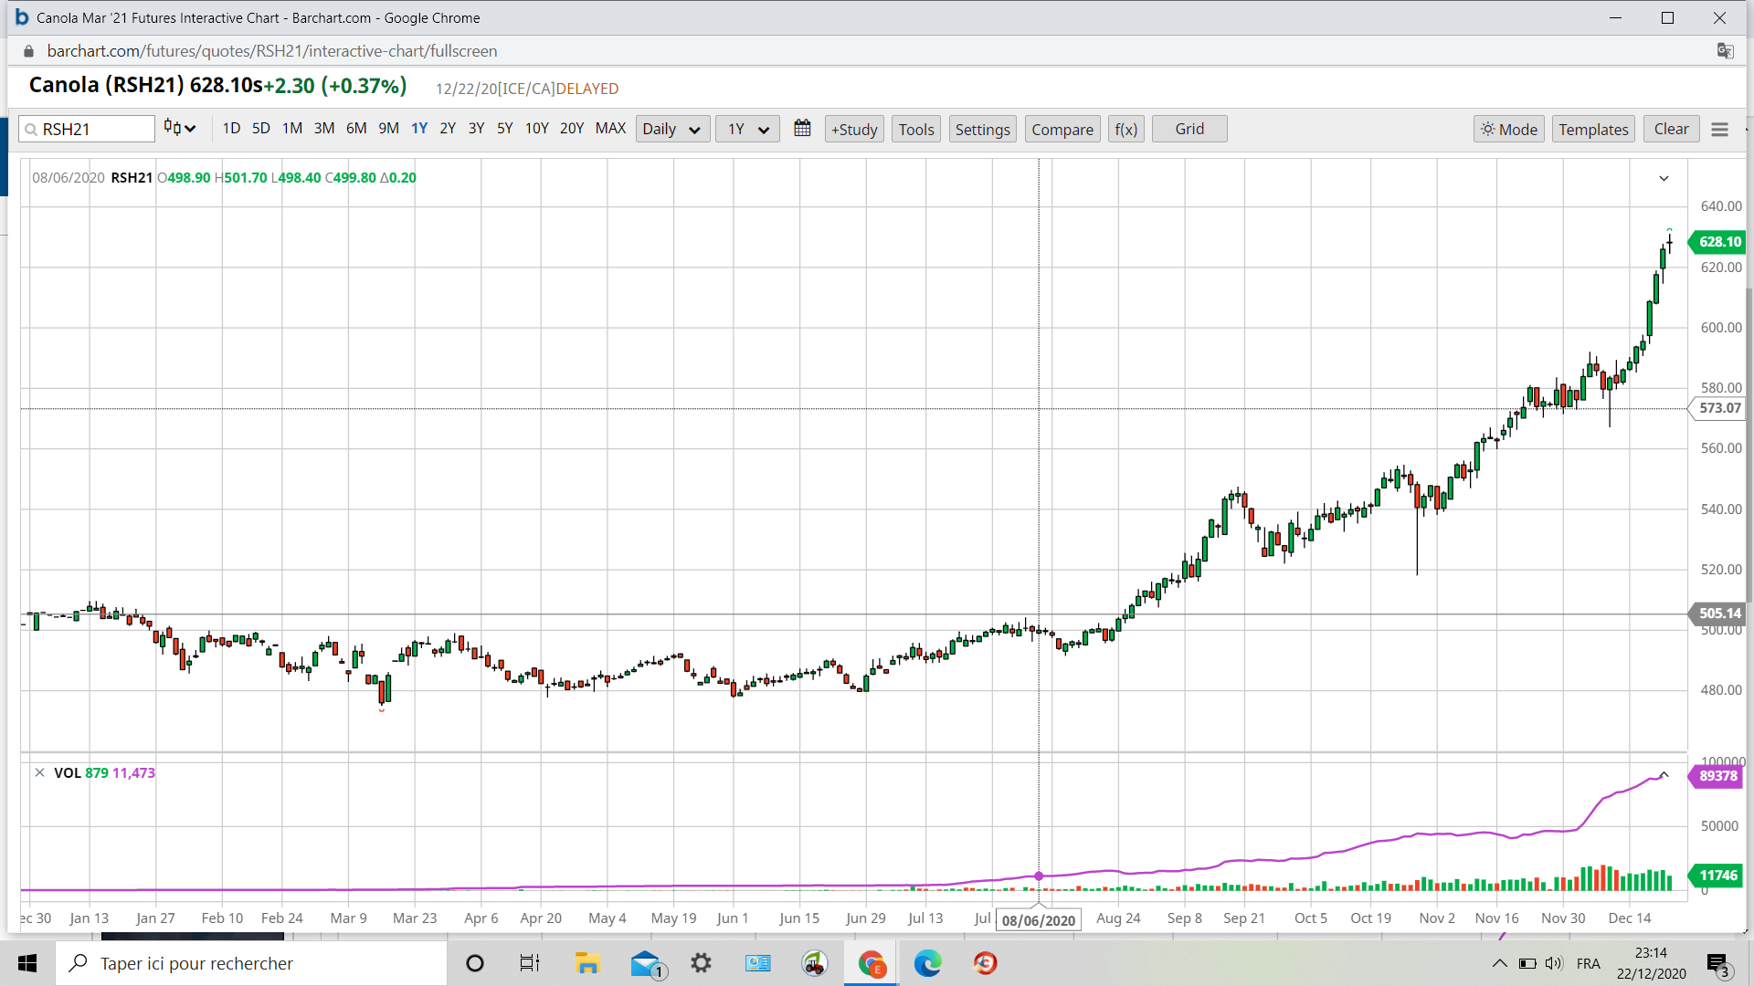Select the 6M time range
The image size is (1754, 986).
click(356, 129)
